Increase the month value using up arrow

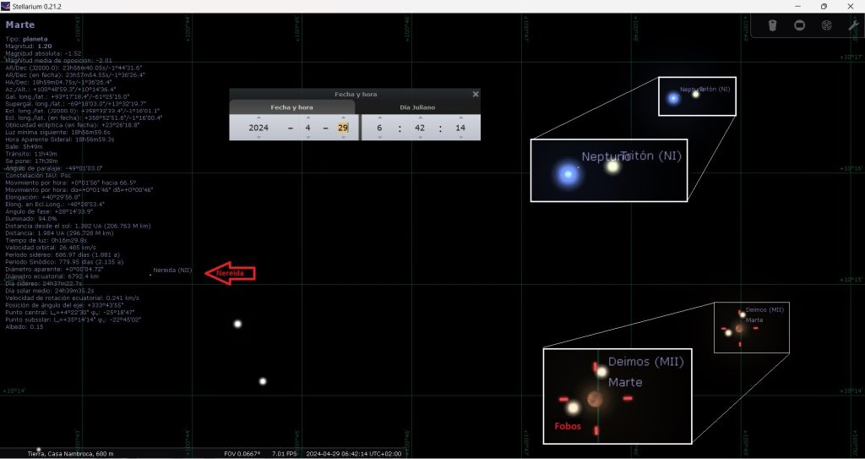tap(307, 117)
